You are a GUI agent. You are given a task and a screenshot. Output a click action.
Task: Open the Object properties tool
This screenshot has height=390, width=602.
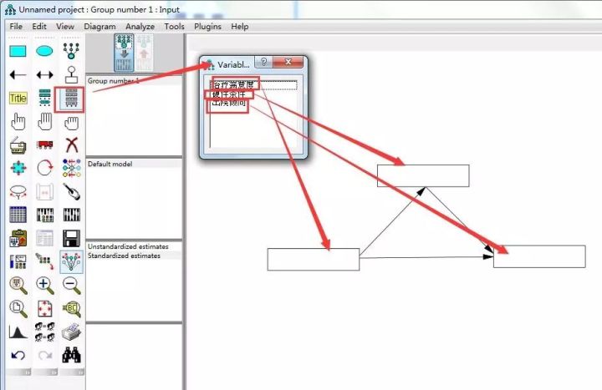18,262
